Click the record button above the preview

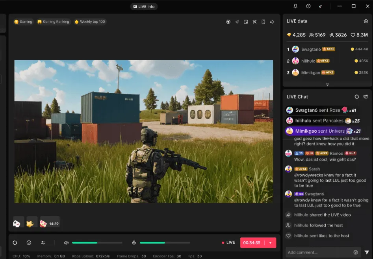point(228,22)
